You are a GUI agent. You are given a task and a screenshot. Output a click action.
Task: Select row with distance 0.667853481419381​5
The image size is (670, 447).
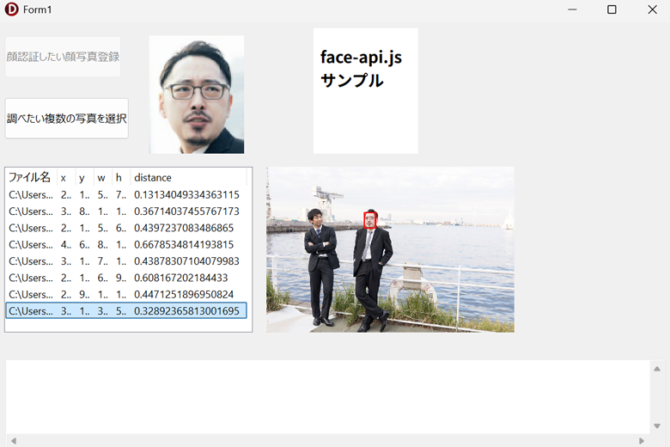126,245
